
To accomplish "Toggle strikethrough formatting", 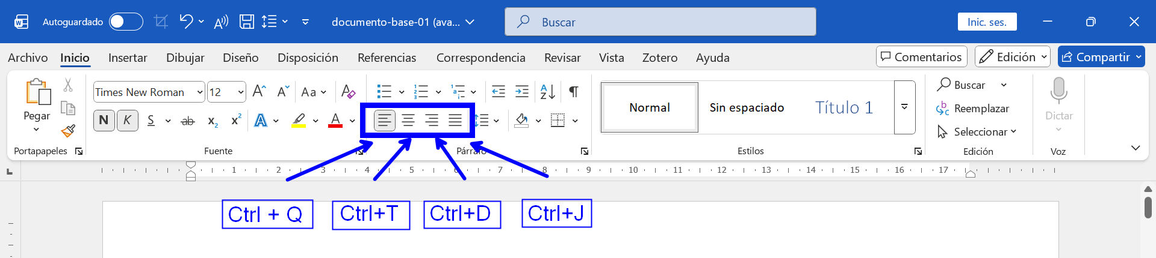I will [x=188, y=121].
